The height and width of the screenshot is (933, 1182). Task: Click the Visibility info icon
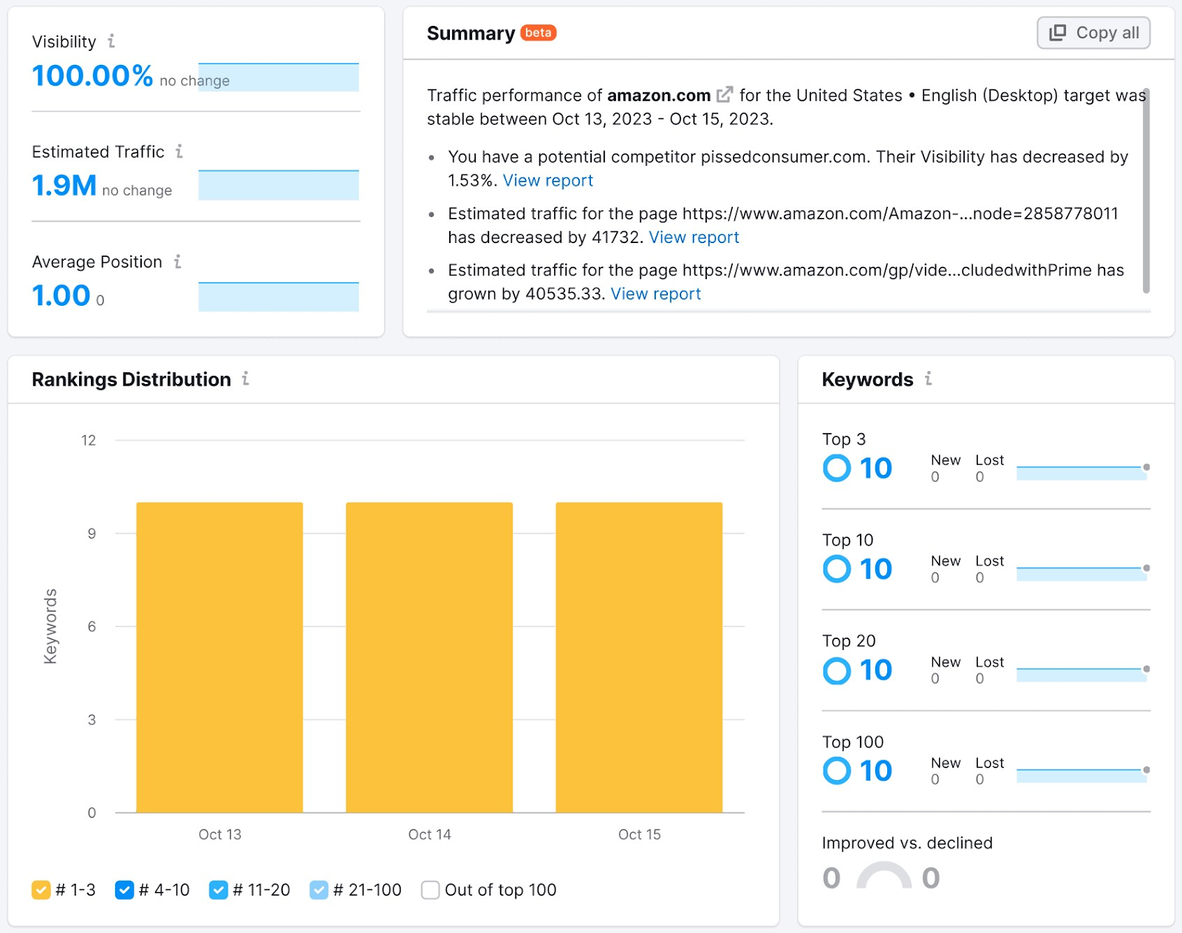pyautogui.click(x=112, y=42)
